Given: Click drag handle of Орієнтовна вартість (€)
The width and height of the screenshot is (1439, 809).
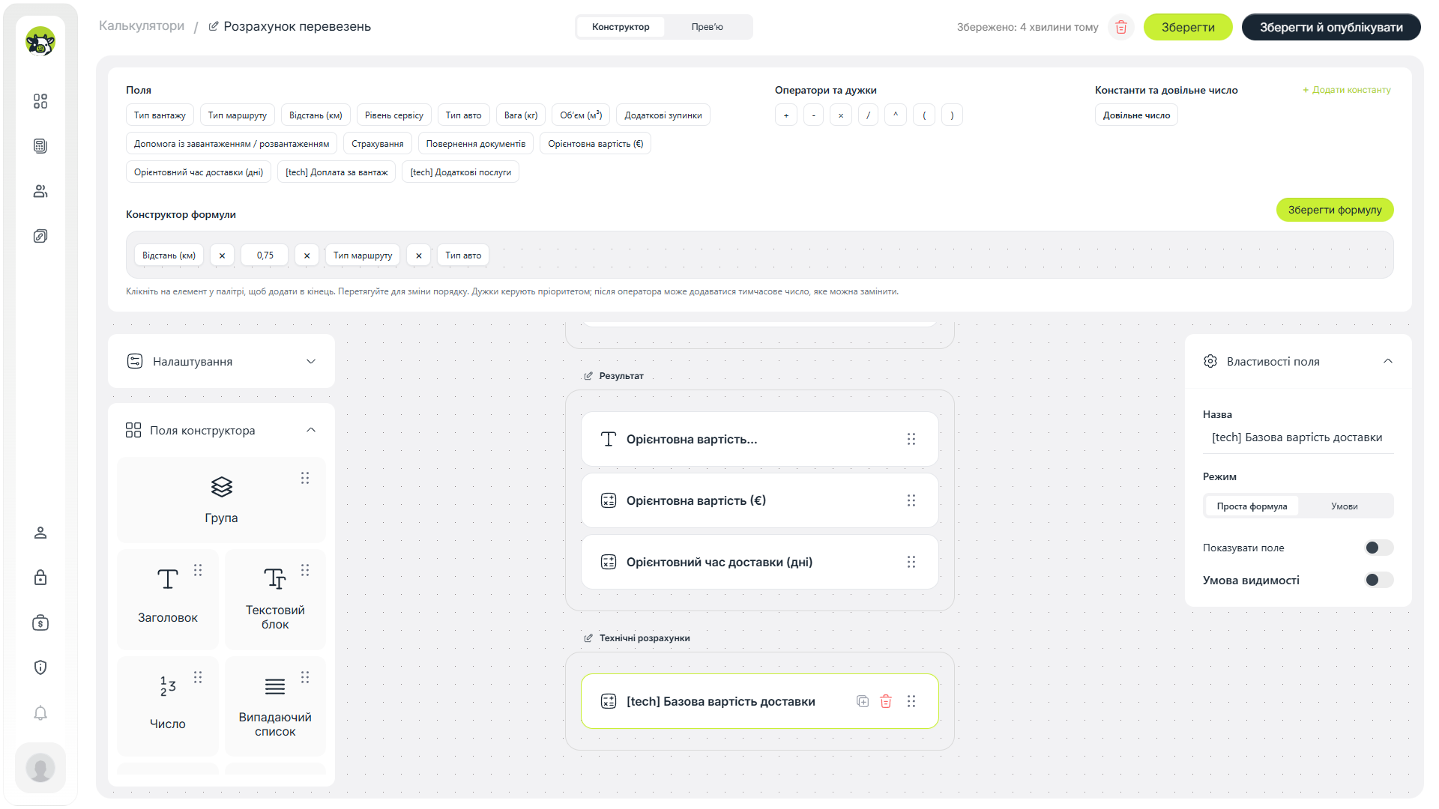Looking at the screenshot, I should pos(911,500).
